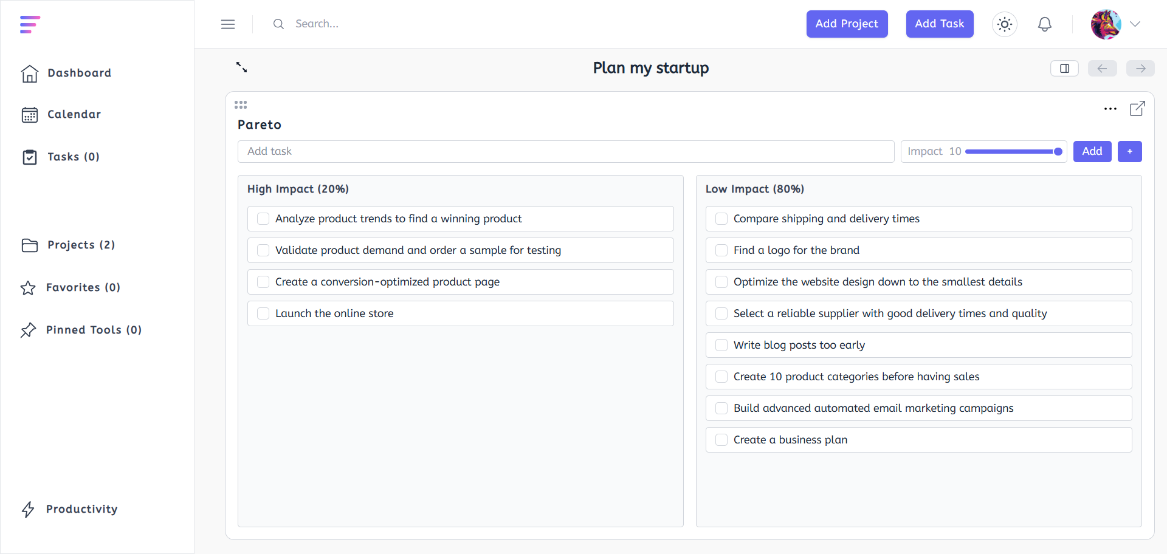Go to Calendar from the sidebar

pyautogui.click(x=74, y=114)
